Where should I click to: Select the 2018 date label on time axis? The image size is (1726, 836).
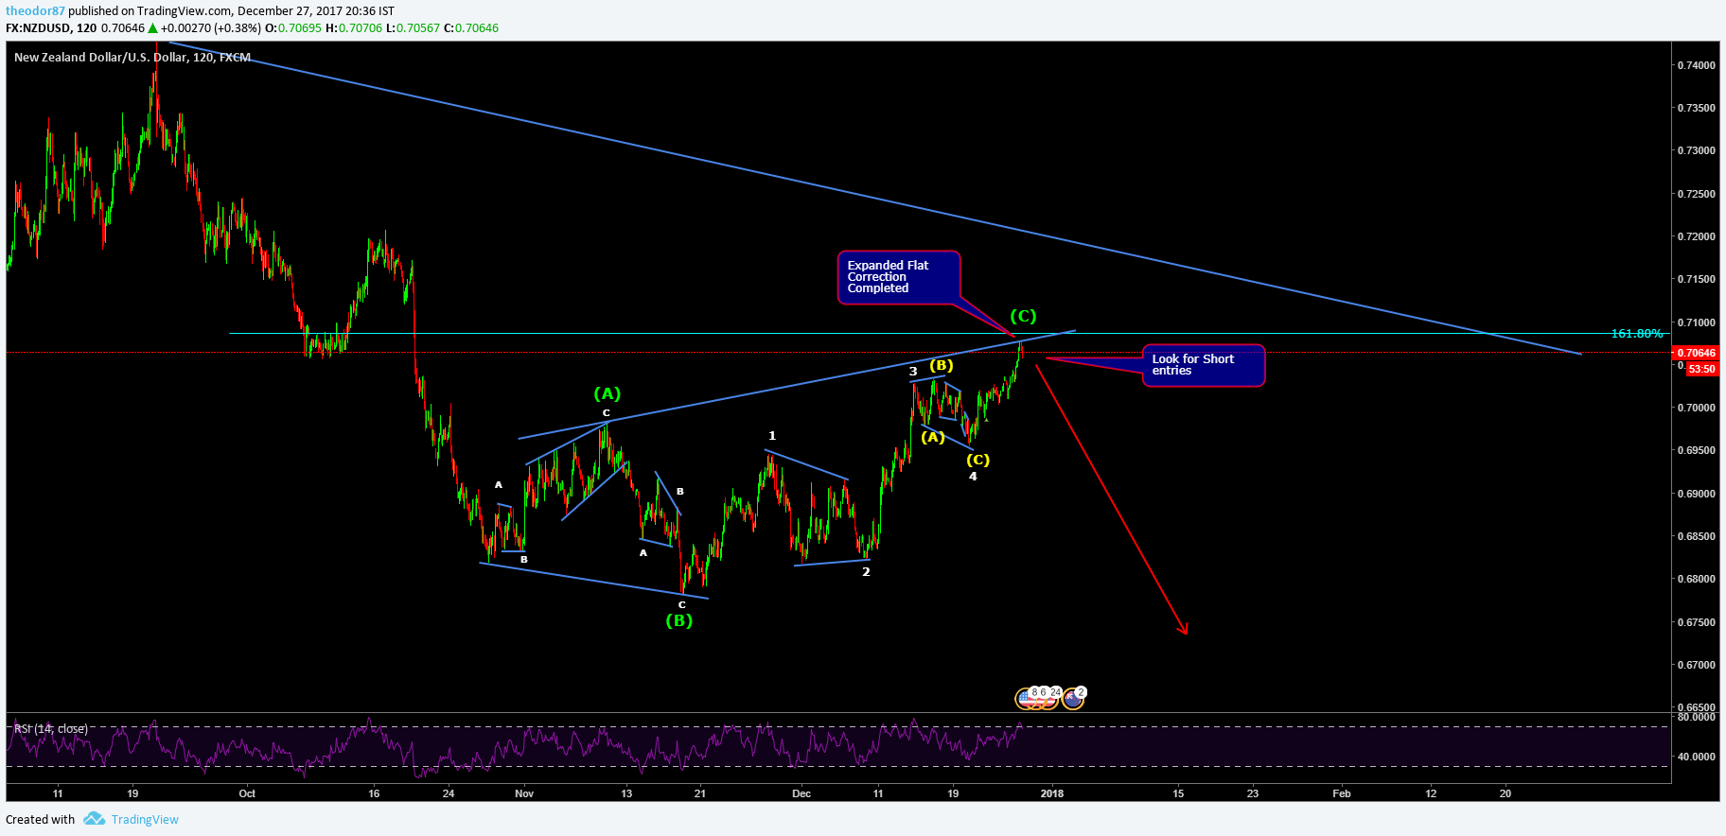click(x=1052, y=793)
